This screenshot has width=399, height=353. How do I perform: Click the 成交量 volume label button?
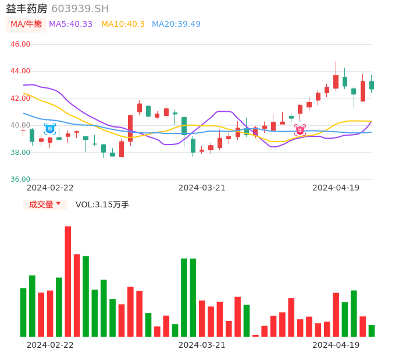pos(41,204)
